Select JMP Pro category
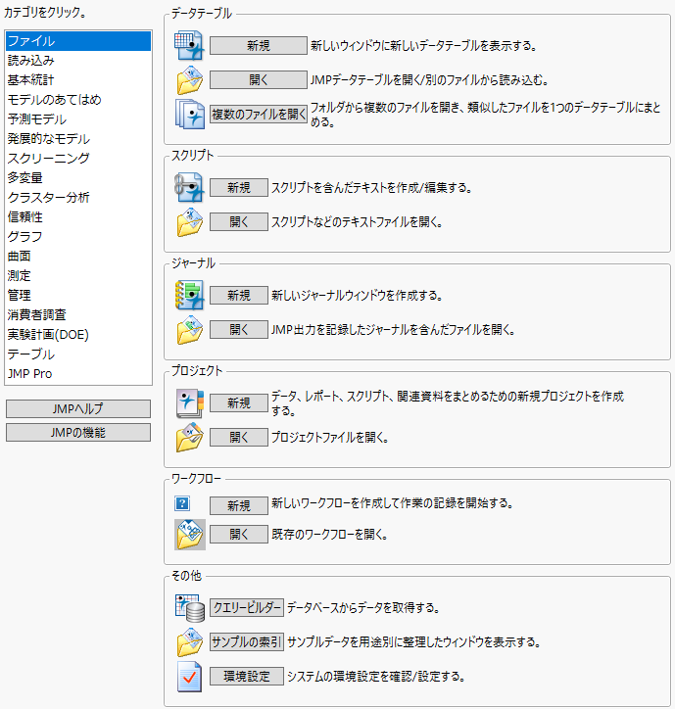675x709 pixels. tap(78, 373)
